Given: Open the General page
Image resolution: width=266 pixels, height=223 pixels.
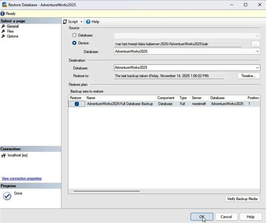Looking at the screenshot, I should click(12, 26).
